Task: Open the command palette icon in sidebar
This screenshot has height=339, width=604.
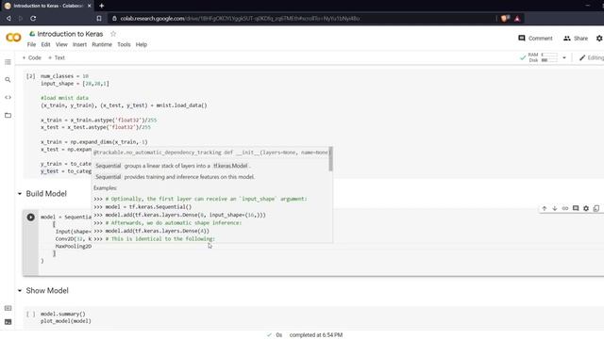Action: 8,308
